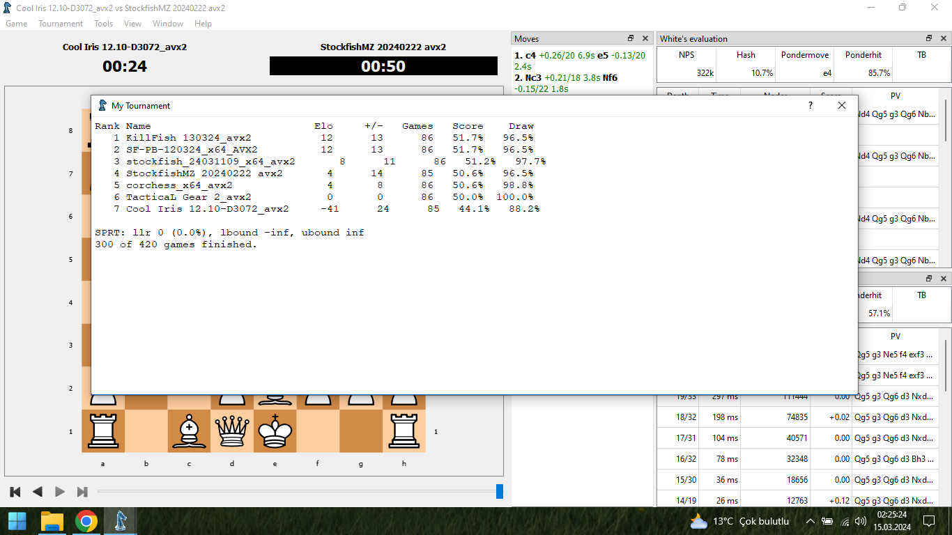This screenshot has width=952, height=535.
Task: Select the white rook on a1
Action: click(103, 431)
